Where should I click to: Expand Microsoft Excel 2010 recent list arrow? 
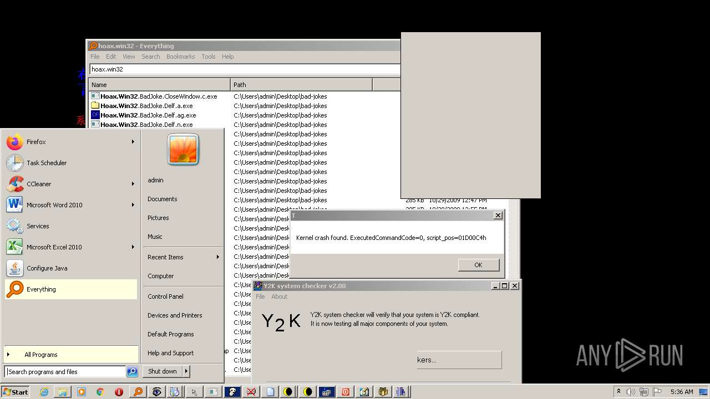(x=133, y=247)
